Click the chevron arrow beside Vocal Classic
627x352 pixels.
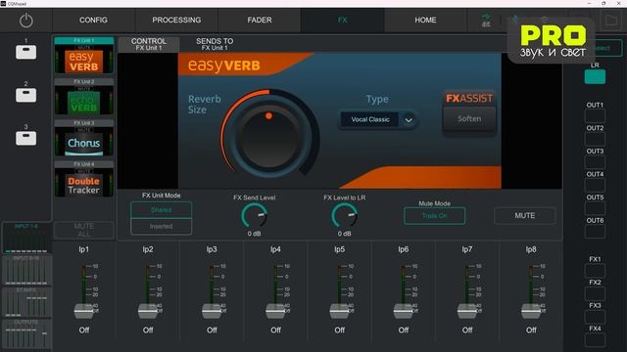click(409, 119)
